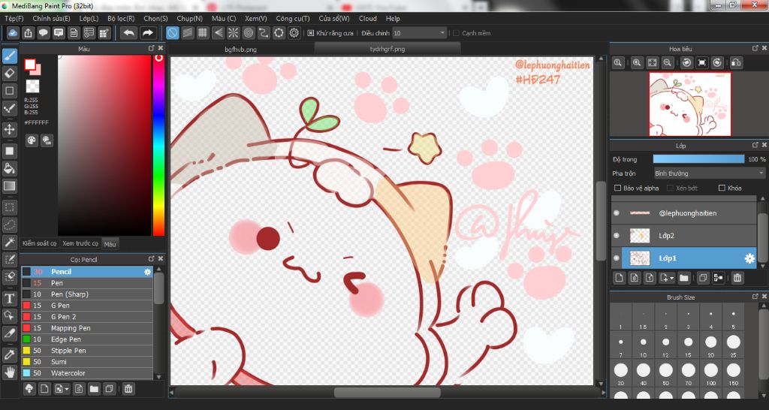Switch to Kiểm soát cọ tab

tap(40, 244)
